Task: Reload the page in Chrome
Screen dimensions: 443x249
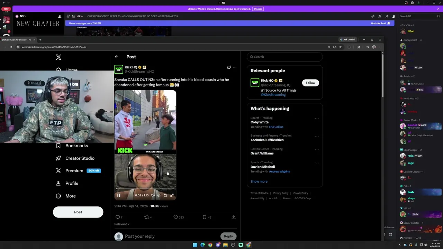Action: click(11, 47)
